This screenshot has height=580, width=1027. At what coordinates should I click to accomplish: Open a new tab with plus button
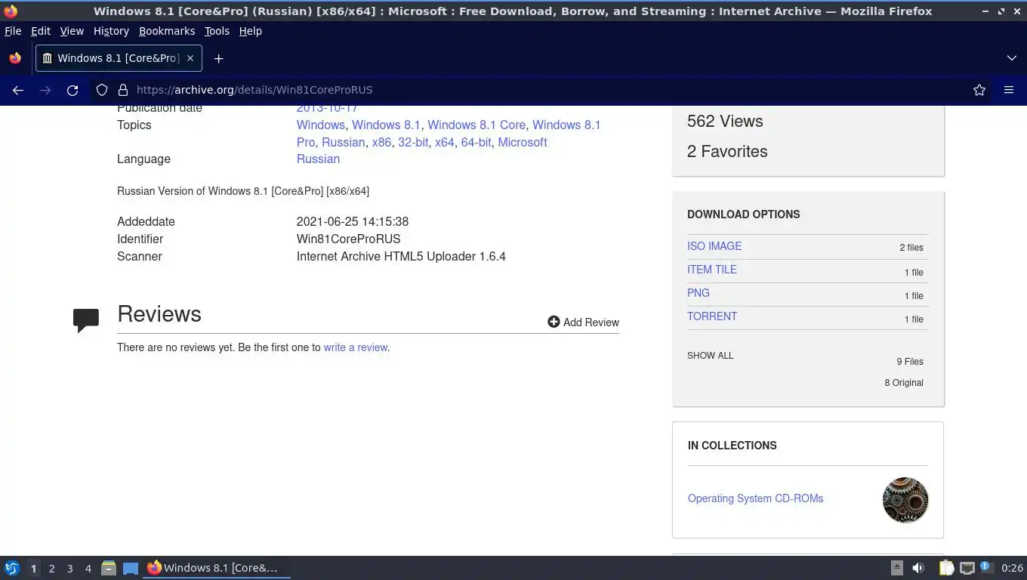tap(218, 58)
